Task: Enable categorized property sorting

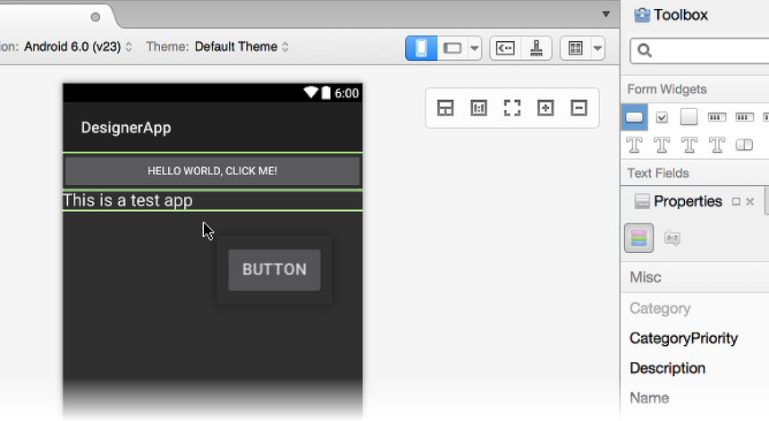Action: click(x=638, y=238)
